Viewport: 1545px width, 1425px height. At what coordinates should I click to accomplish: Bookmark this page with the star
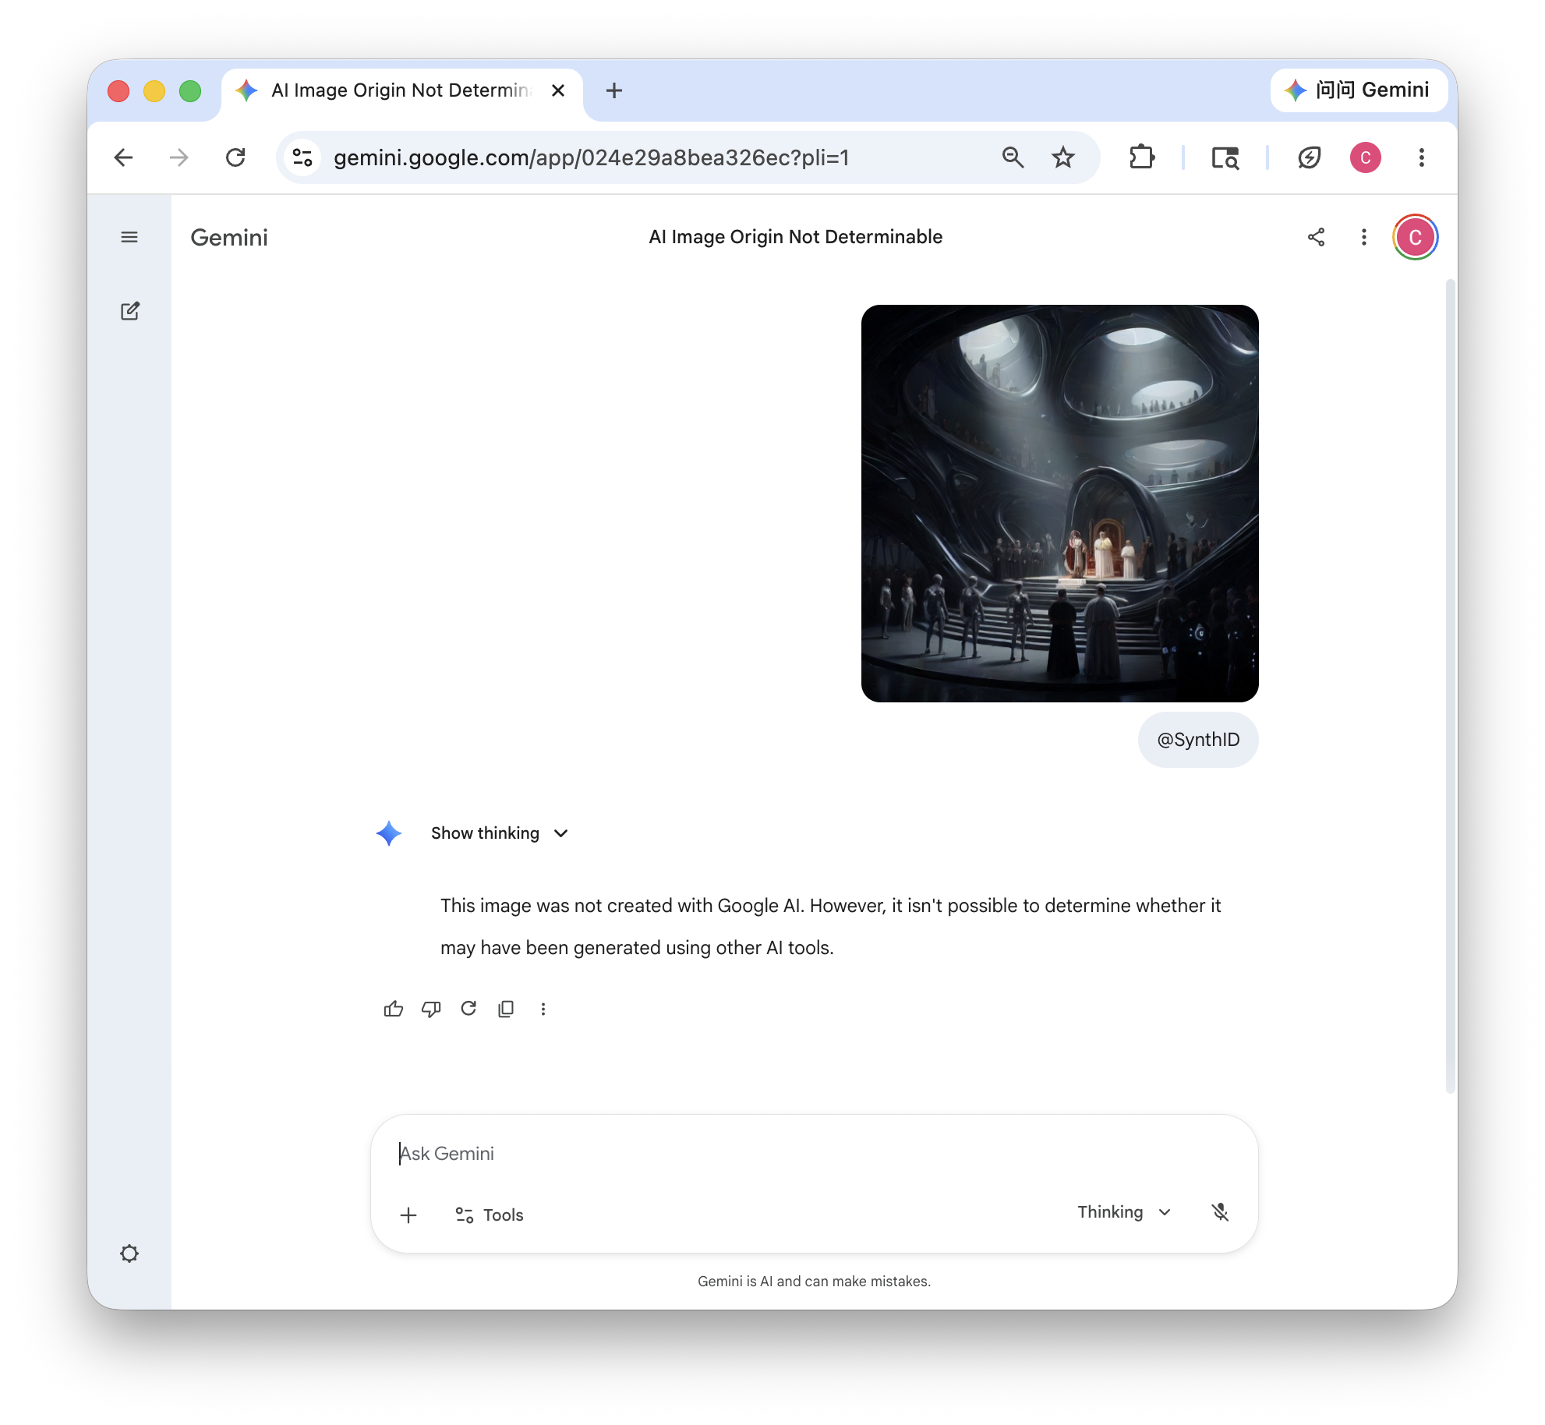pos(1063,157)
